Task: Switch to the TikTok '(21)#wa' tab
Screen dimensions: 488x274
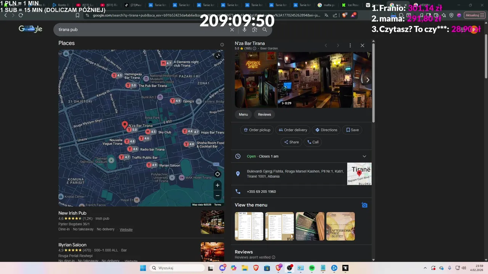Action: (x=133, y=5)
